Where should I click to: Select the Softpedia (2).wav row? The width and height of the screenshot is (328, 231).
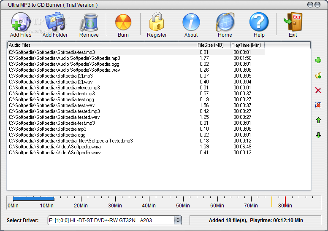coord(136,82)
